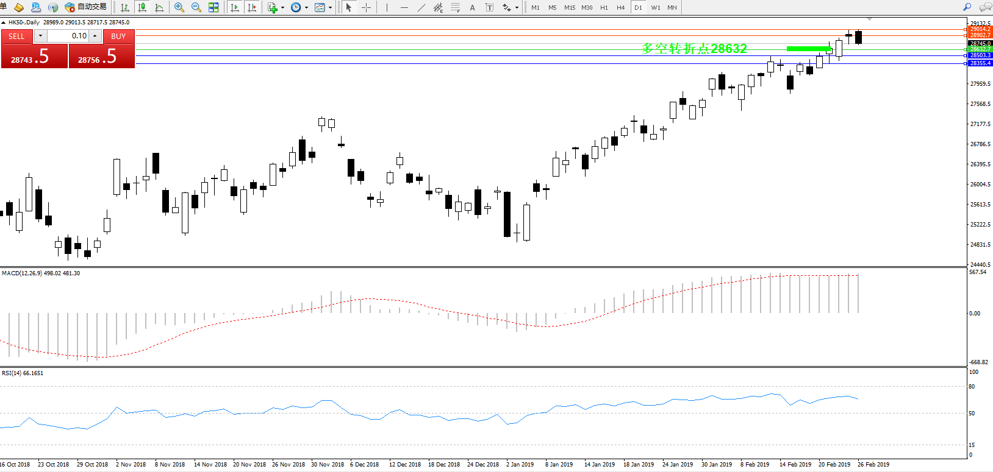Open the chart Templates dropdown arrow
The width and height of the screenshot is (993, 472).
pos(330,8)
